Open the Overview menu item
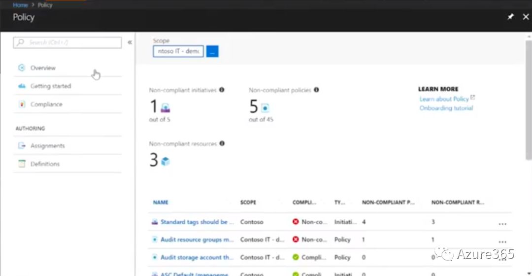This screenshot has height=276, width=532. tap(43, 68)
